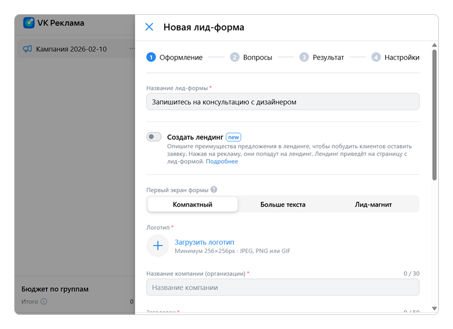Enable the Создать лендинг toggle

(154, 137)
